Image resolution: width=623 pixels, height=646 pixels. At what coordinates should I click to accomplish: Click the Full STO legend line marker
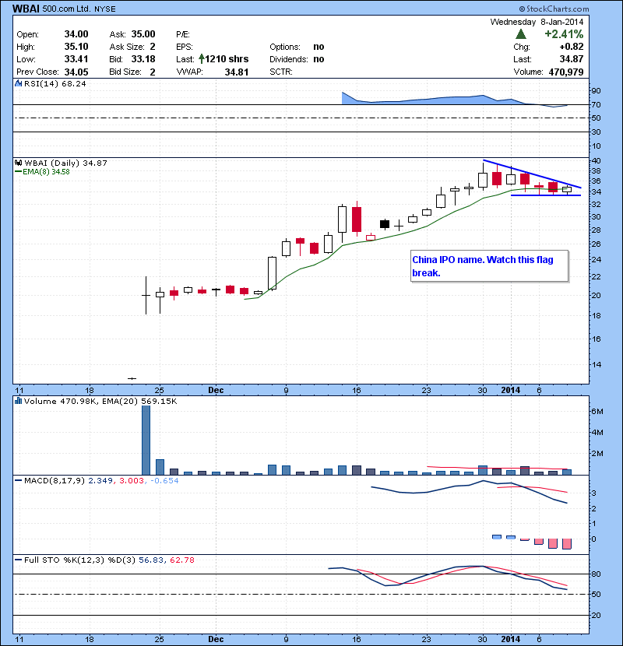18,560
